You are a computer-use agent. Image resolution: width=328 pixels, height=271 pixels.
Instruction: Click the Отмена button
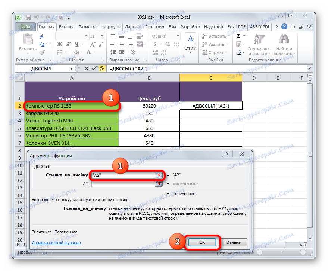click(x=233, y=242)
